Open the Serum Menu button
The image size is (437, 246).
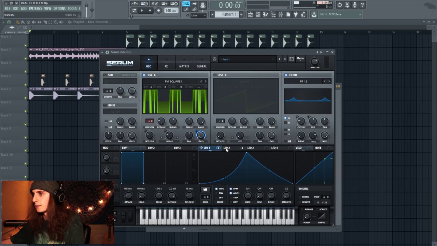pyautogui.click(x=300, y=58)
